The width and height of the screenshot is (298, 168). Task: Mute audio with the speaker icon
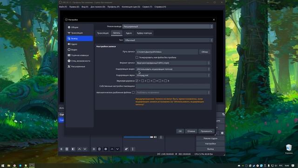coord(155,137)
